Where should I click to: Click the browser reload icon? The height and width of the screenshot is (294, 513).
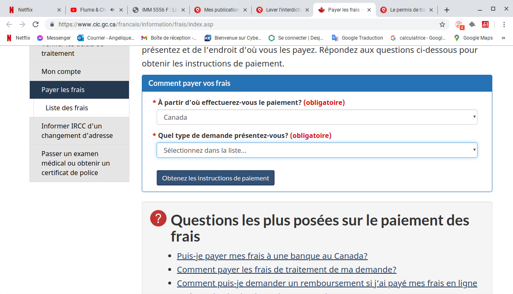36,24
